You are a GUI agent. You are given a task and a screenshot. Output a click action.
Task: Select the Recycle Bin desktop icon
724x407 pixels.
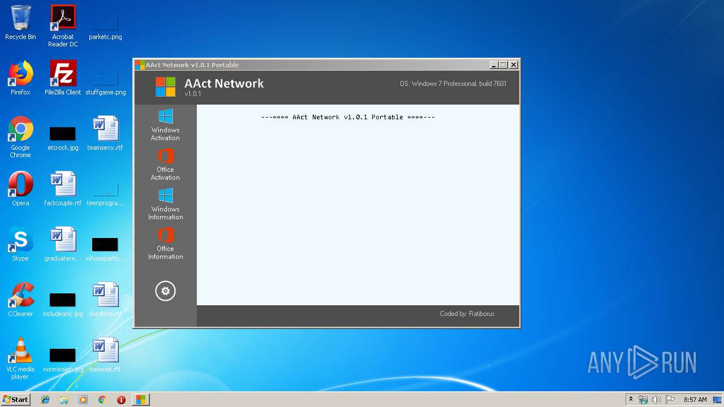(20, 23)
